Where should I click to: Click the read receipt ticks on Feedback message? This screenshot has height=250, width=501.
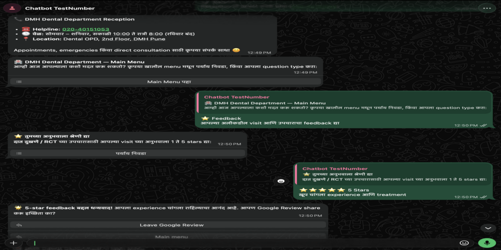(x=483, y=125)
